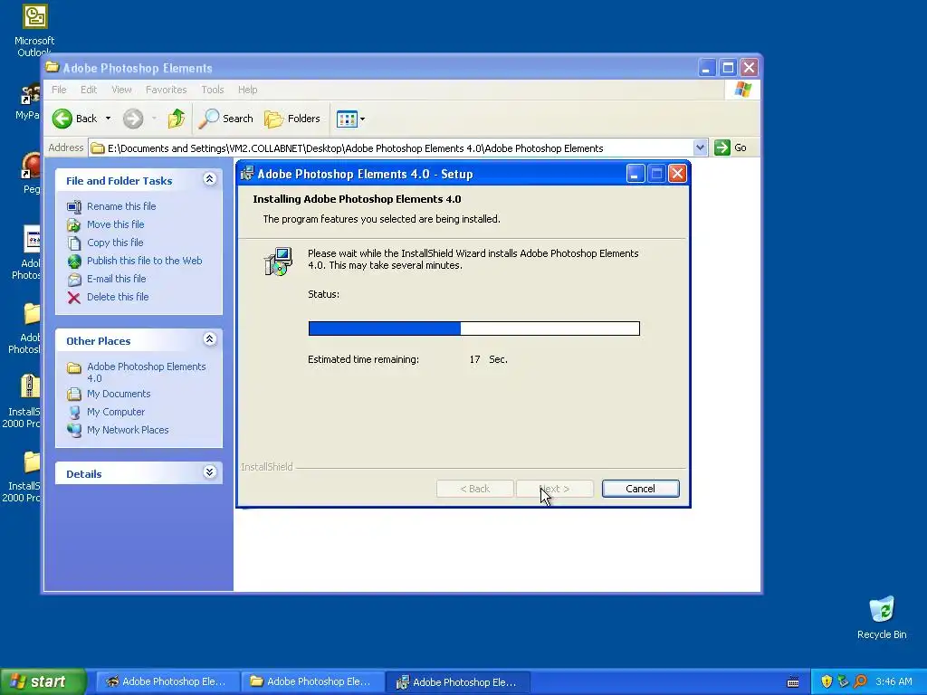
Task: Click the security shield tray icon
Action: click(827, 681)
